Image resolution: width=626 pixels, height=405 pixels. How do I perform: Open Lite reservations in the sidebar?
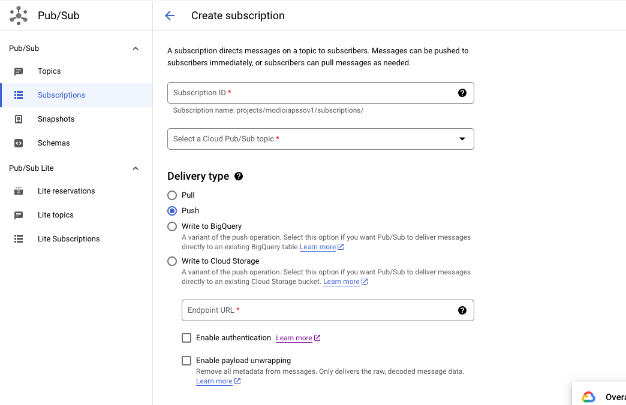point(76,191)
